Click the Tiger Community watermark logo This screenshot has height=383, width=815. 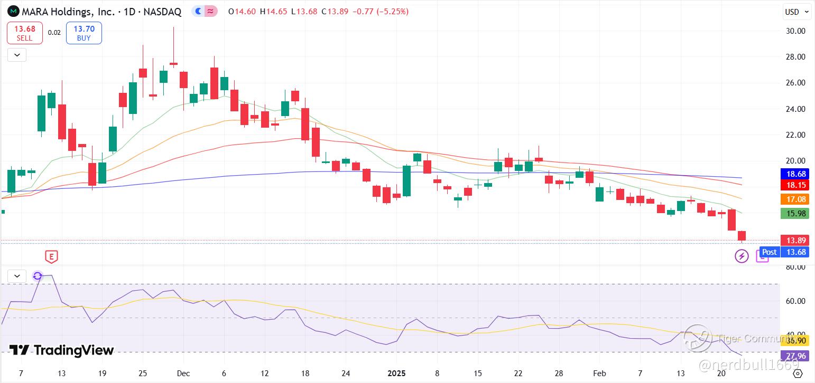(698, 338)
